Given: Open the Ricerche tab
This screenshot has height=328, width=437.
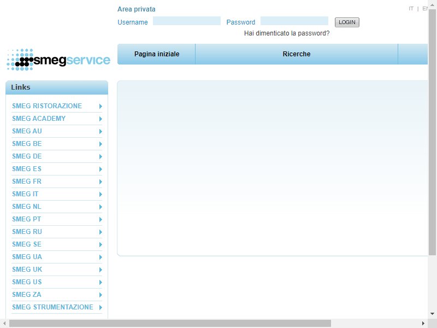Looking at the screenshot, I should (x=297, y=54).
